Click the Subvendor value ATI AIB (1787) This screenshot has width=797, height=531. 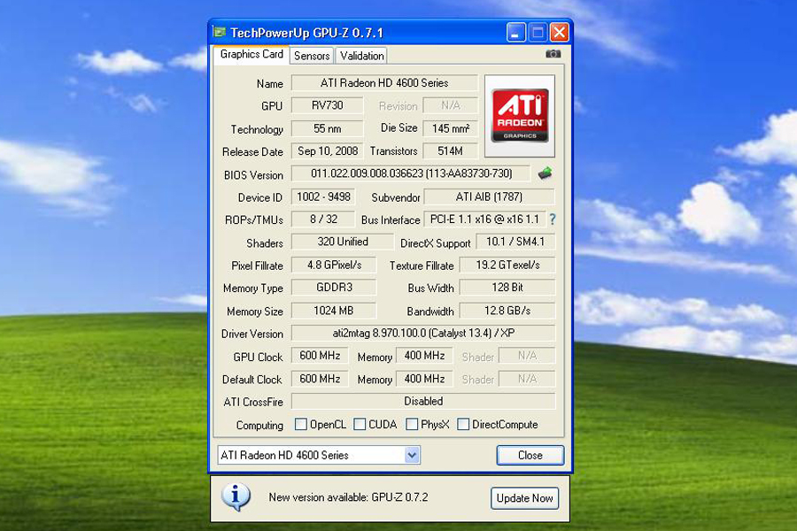point(489,196)
